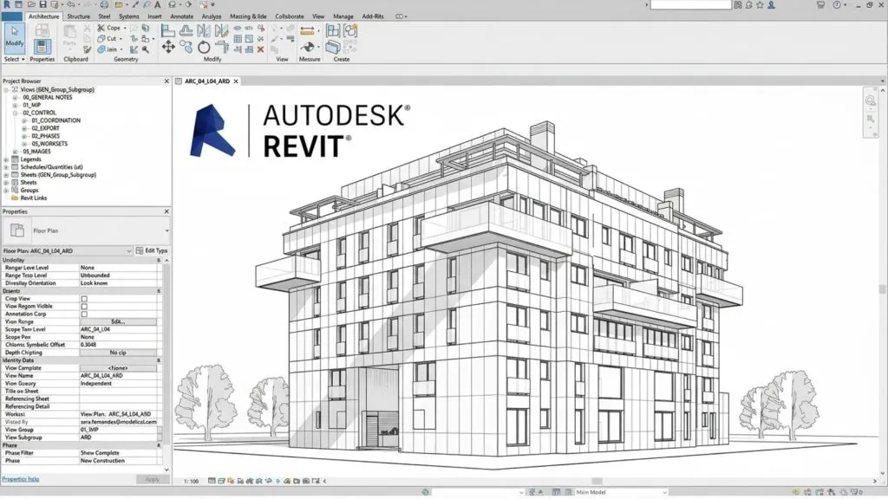The height and width of the screenshot is (499, 888).
Task: Expand the Schedules/Quantities tree node
Action: pyautogui.click(x=6, y=167)
